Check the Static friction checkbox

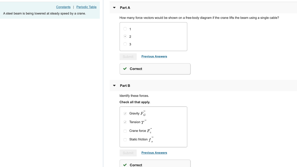[x=125, y=140]
